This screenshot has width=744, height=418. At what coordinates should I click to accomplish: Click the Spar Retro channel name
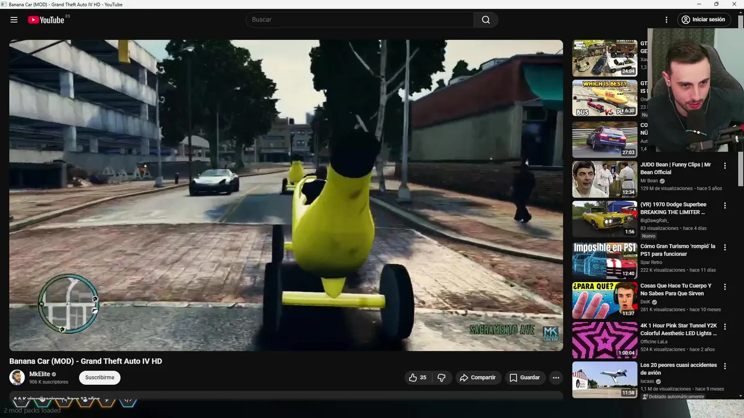coord(651,262)
